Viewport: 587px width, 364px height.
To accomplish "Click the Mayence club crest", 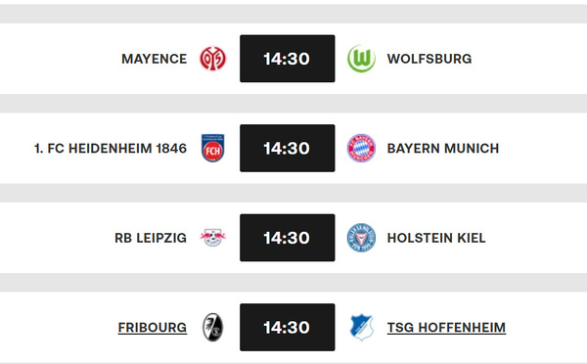I will click(212, 59).
